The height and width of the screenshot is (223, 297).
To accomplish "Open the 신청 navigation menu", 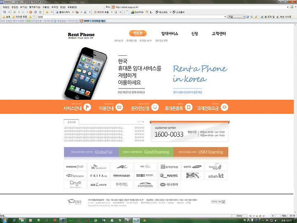I will 195,33.
